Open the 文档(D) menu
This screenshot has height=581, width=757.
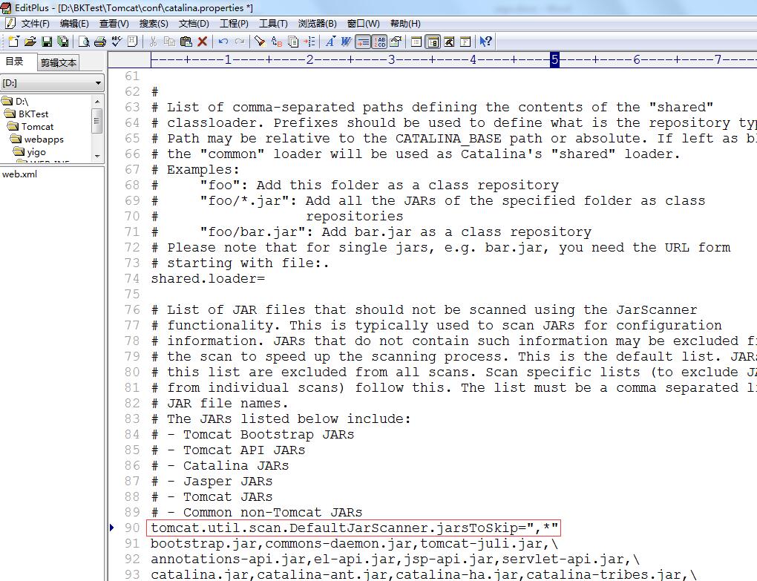tap(194, 24)
